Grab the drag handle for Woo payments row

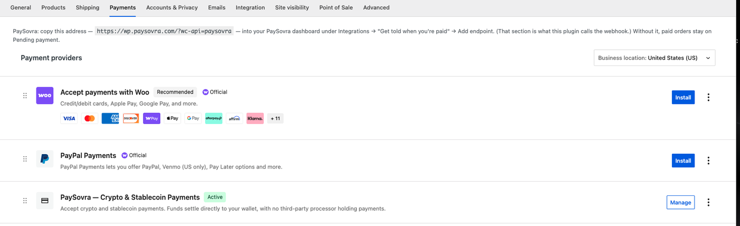(25, 96)
